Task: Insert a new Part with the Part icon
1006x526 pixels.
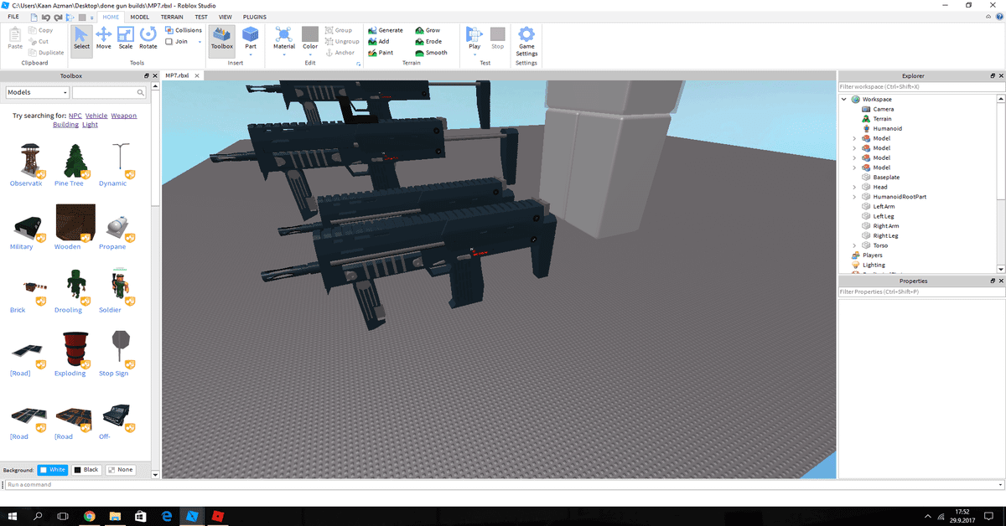Action: point(250,34)
